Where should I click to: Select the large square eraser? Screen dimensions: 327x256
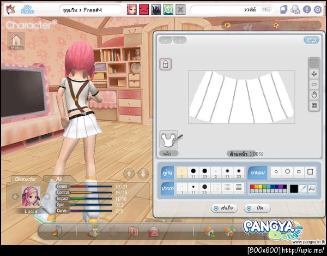point(310,172)
